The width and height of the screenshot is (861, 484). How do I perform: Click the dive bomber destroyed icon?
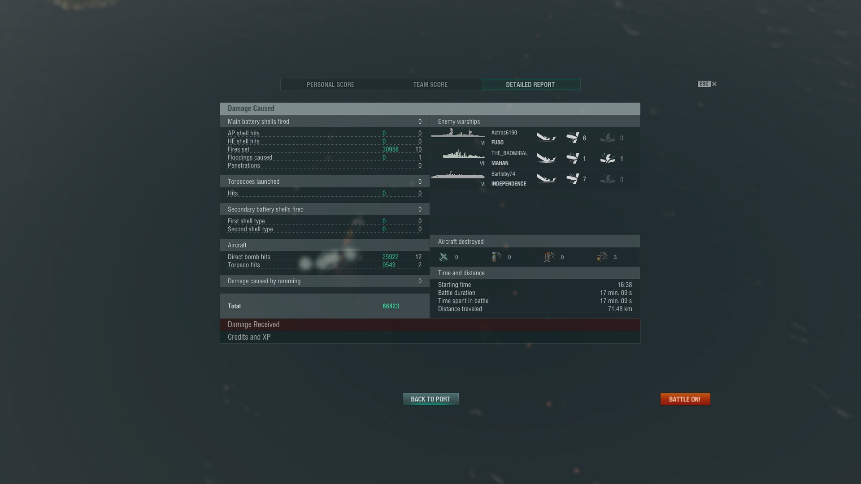[x=496, y=257]
